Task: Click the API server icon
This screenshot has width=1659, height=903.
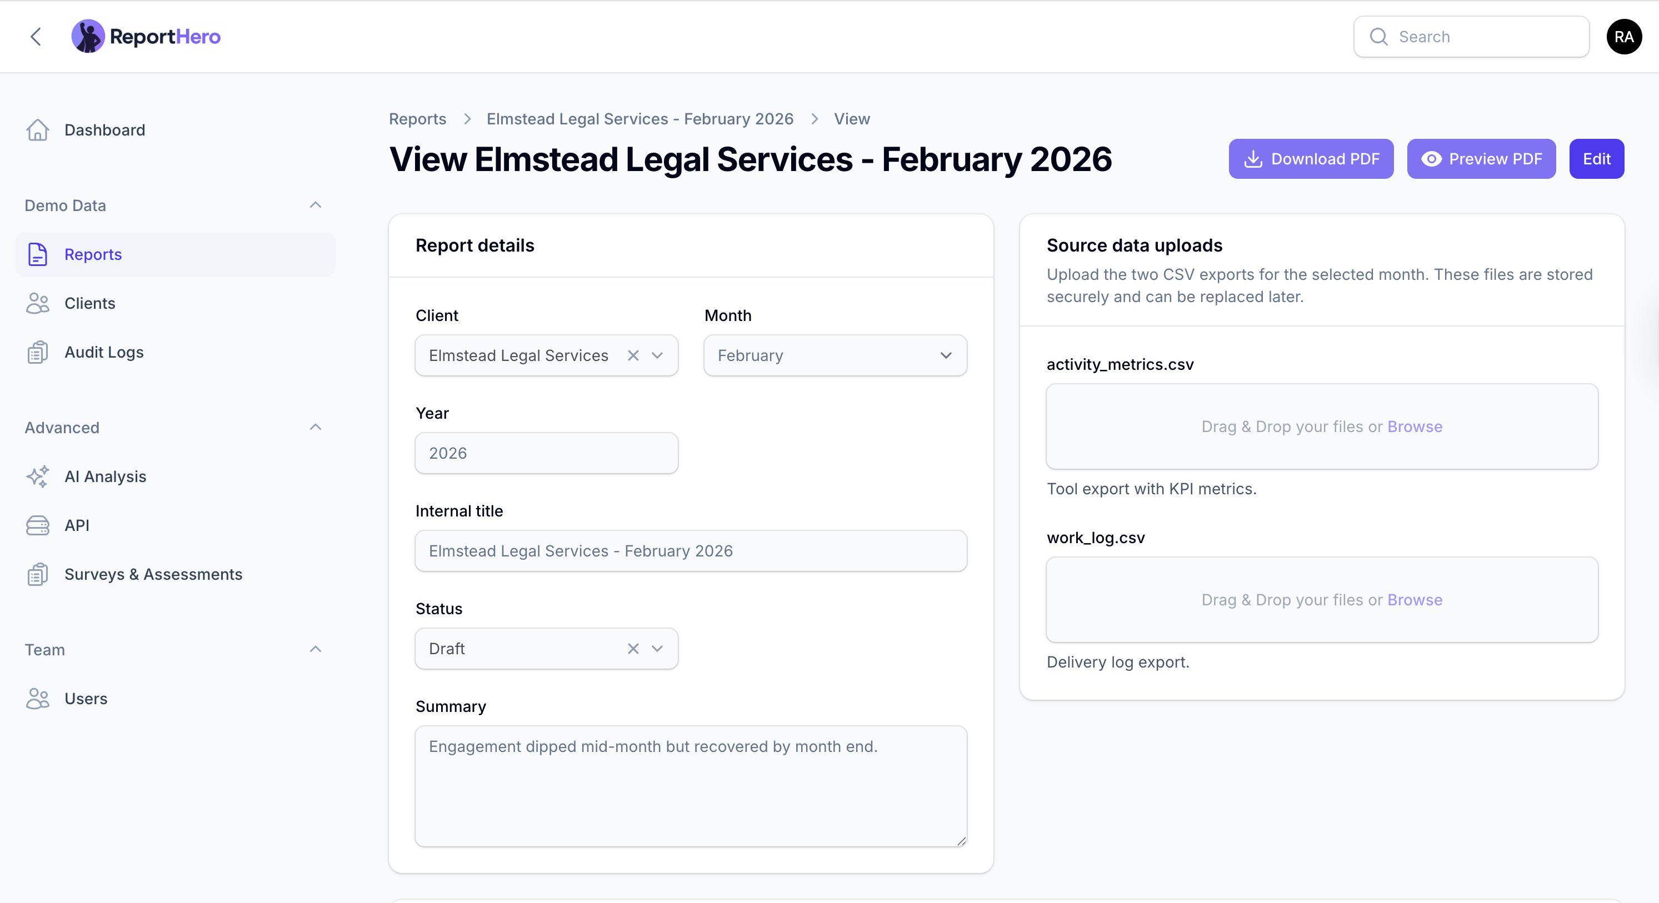Action: pyautogui.click(x=37, y=525)
